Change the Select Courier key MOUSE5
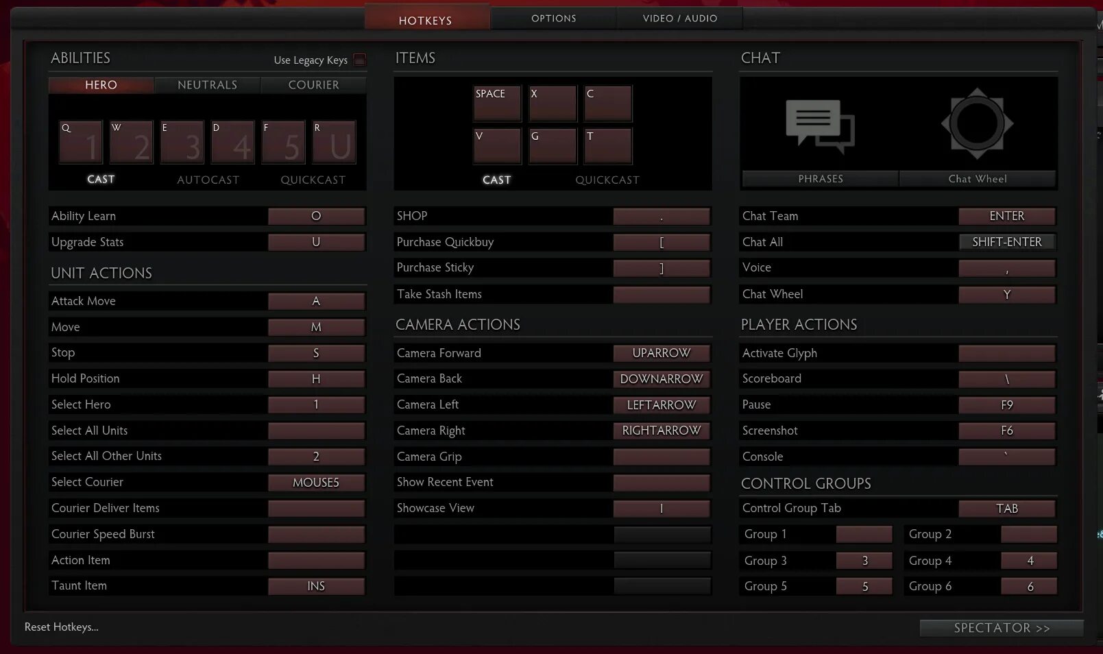This screenshot has height=654, width=1103. [316, 483]
